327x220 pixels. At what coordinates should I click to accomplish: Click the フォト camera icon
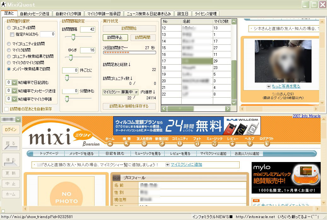tap(197, 144)
